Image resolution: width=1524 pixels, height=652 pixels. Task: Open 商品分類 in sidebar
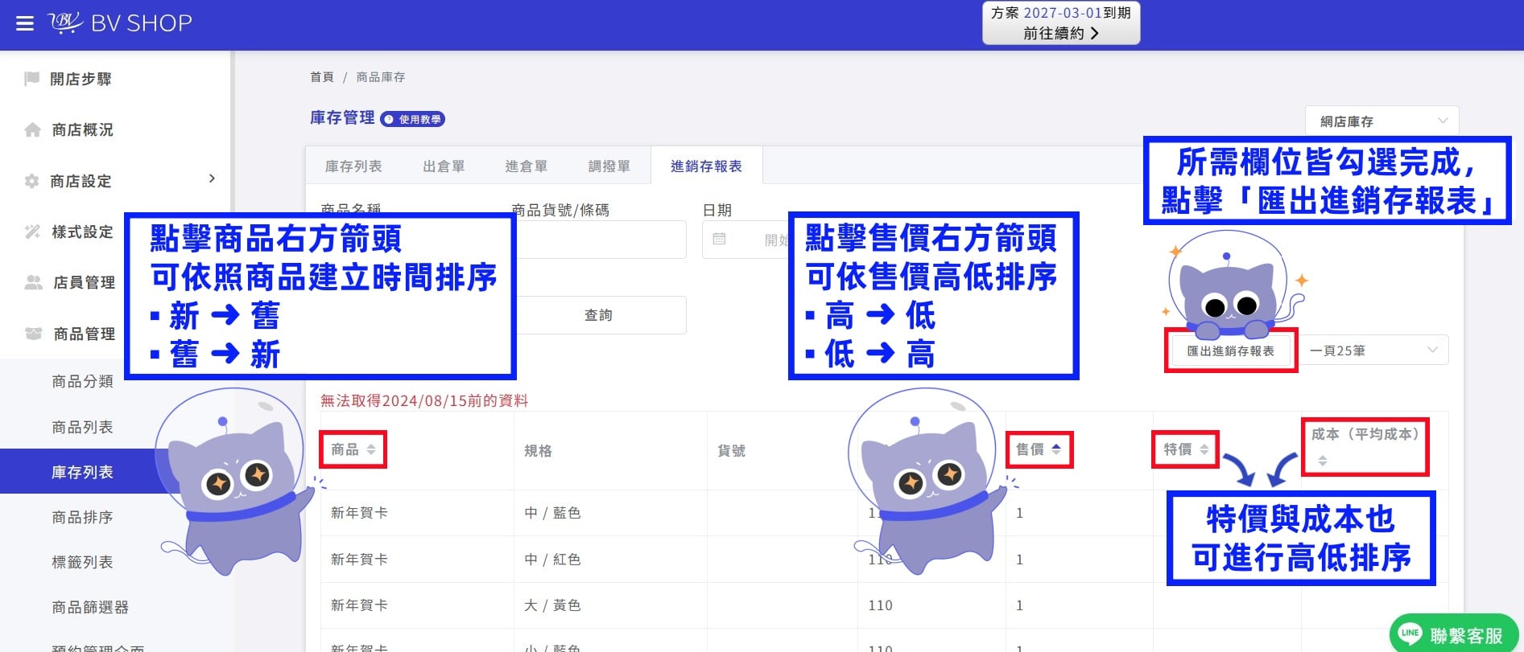82,381
